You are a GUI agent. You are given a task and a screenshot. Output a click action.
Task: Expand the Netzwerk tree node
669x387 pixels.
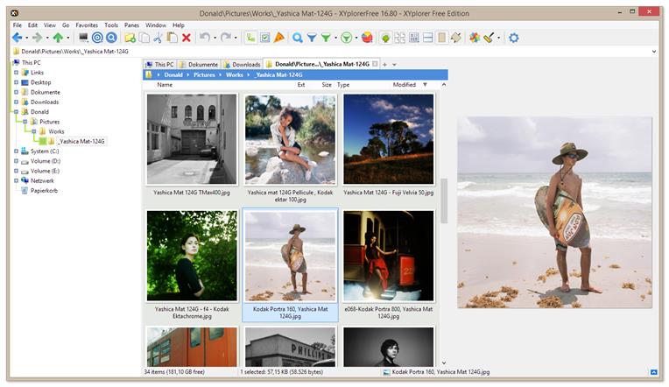pos(17,180)
